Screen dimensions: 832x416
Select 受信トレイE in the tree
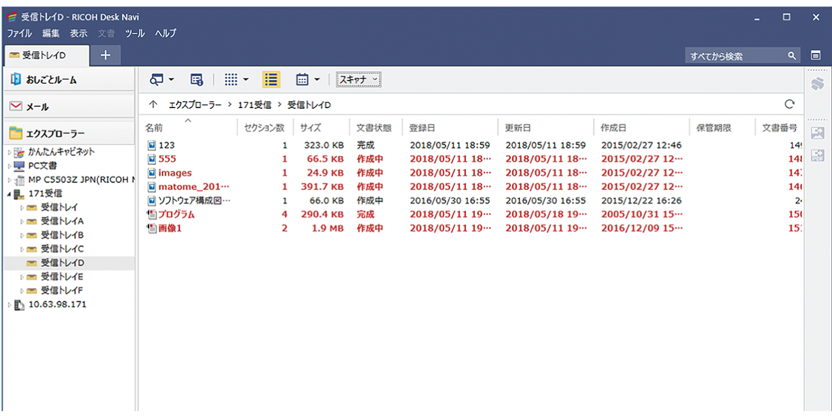[x=62, y=276]
